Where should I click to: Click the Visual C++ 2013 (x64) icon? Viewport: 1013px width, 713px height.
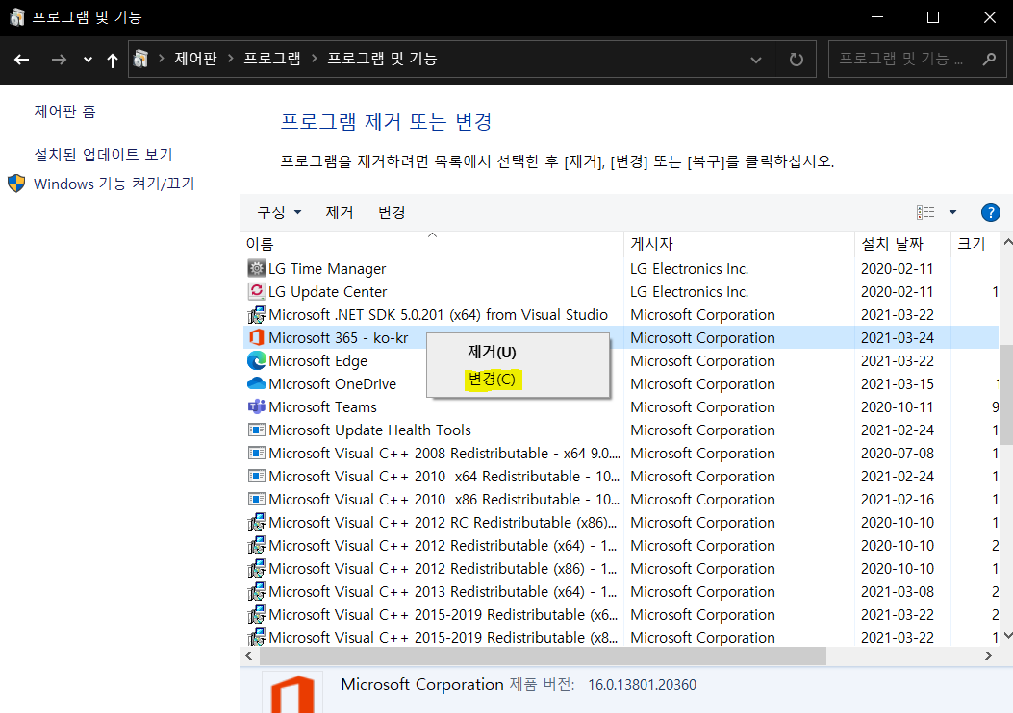click(257, 592)
